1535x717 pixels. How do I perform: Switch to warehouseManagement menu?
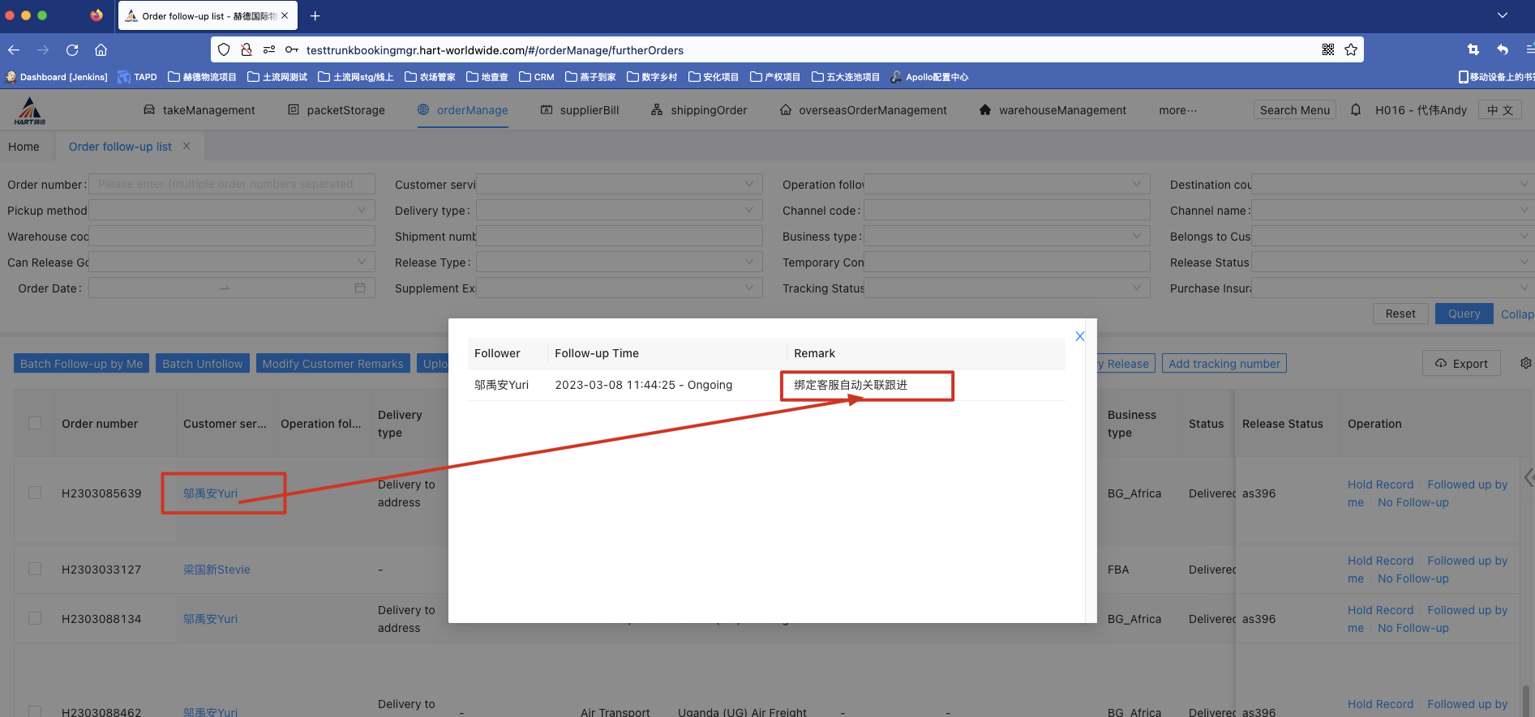click(1053, 110)
